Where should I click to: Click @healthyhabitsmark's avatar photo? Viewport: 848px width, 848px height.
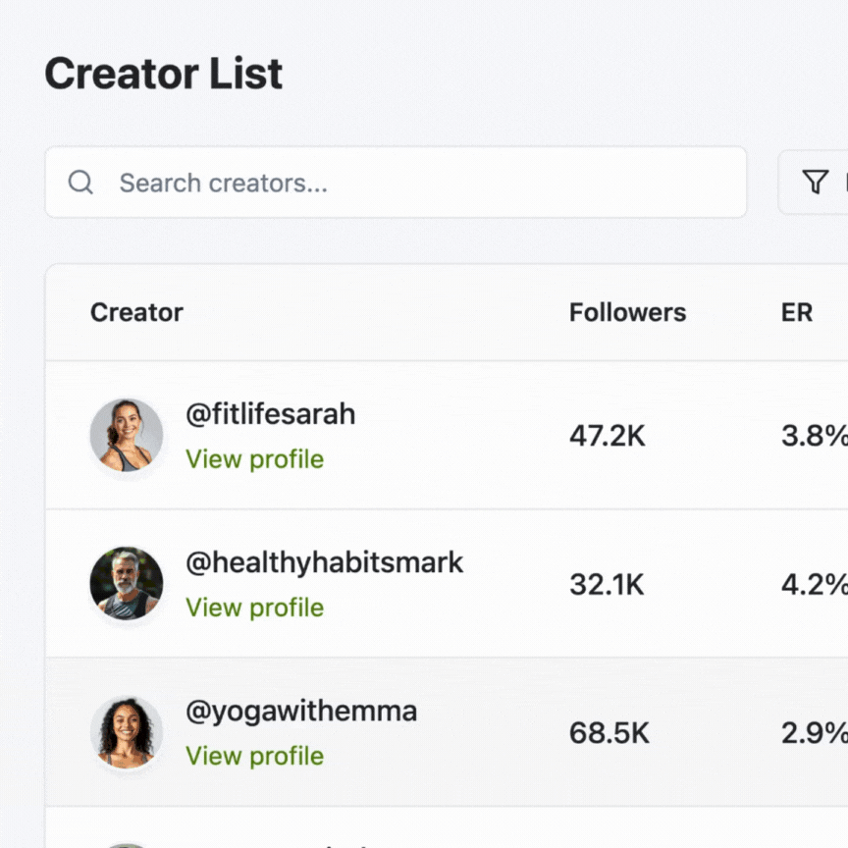coord(127,583)
